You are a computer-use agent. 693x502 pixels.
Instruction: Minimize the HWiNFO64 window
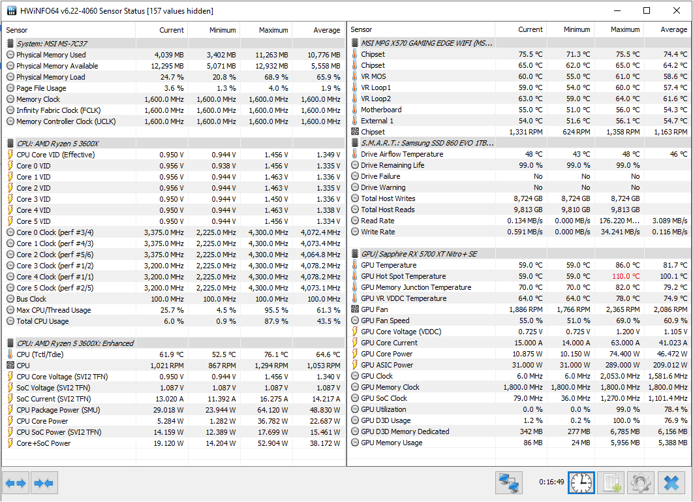pyautogui.click(x=617, y=10)
